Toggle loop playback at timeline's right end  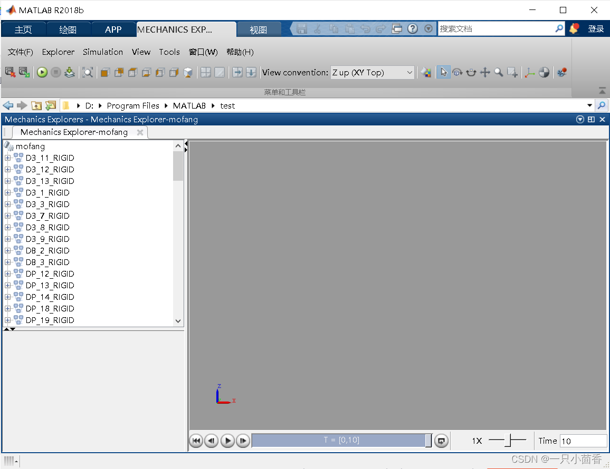(441, 441)
